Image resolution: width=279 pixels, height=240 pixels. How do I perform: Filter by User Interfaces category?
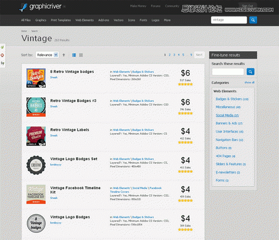point(229,131)
